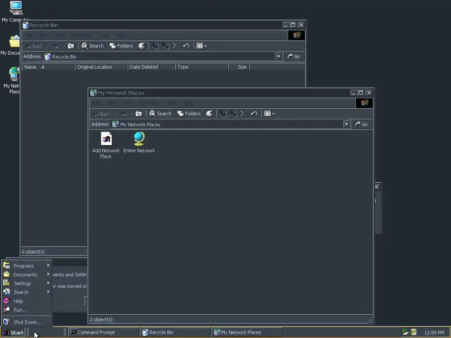The height and width of the screenshot is (338, 451).
Task: Expand Programs submenu in Start menu
Action: tap(27, 266)
